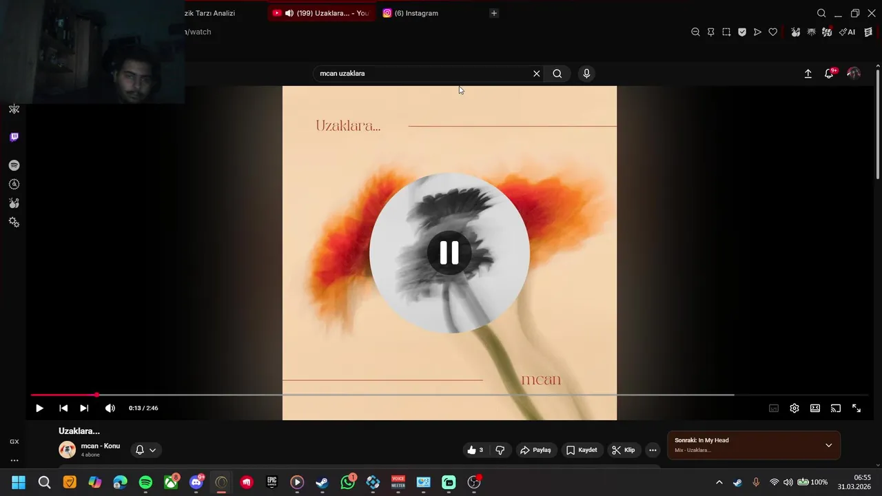
Task: Play the video with the player play button
Action: click(39, 408)
